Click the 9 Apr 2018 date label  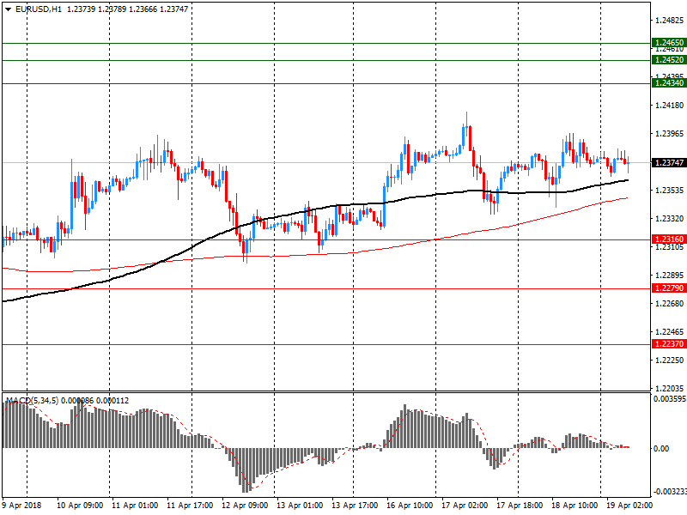coord(22,506)
